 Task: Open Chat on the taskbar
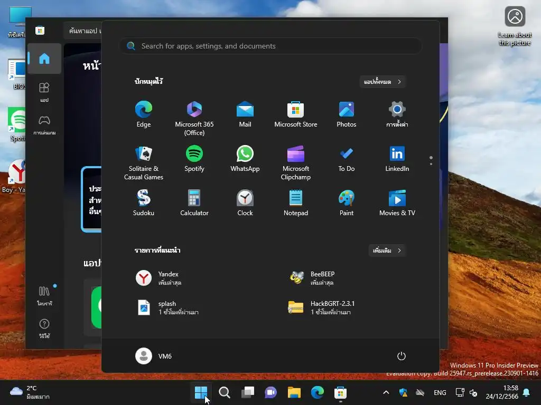pyautogui.click(x=271, y=392)
